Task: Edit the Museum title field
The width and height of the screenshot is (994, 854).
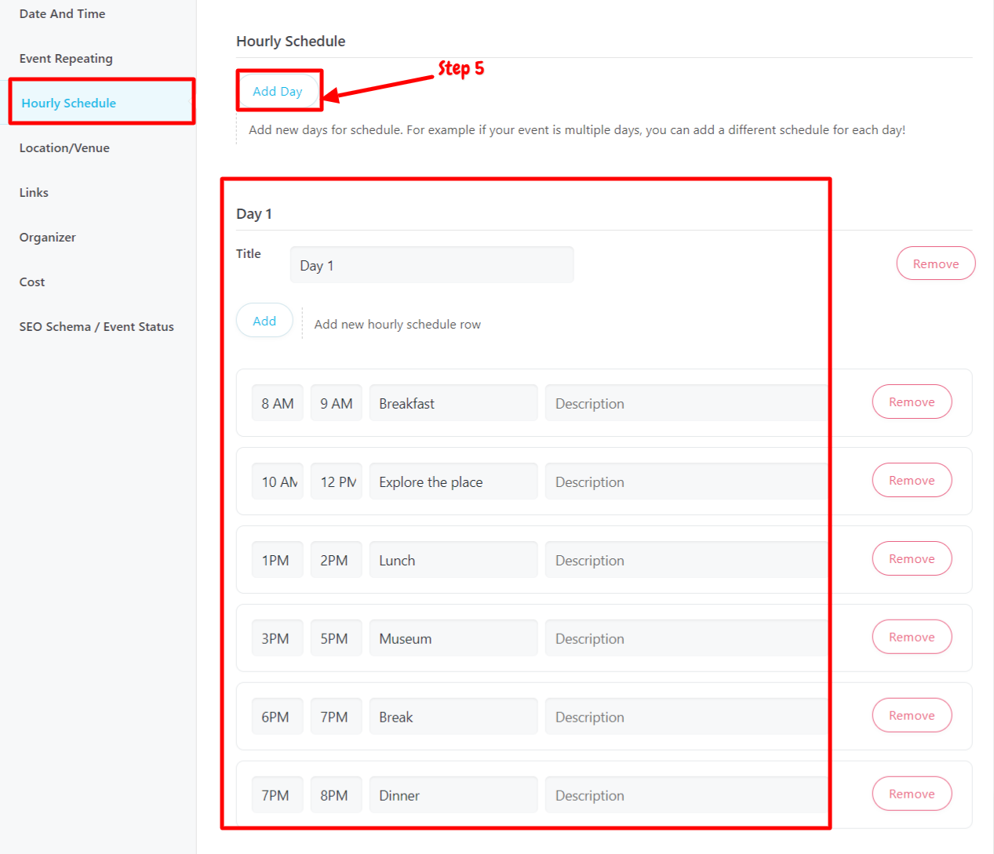Action: tap(453, 638)
